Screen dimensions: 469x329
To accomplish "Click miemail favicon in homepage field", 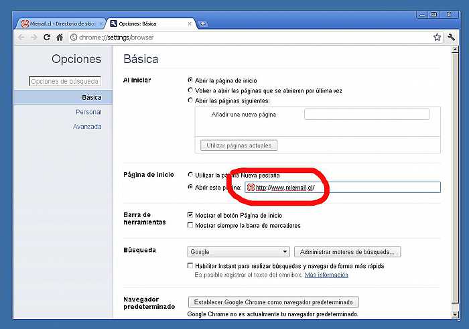I will (x=251, y=188).
